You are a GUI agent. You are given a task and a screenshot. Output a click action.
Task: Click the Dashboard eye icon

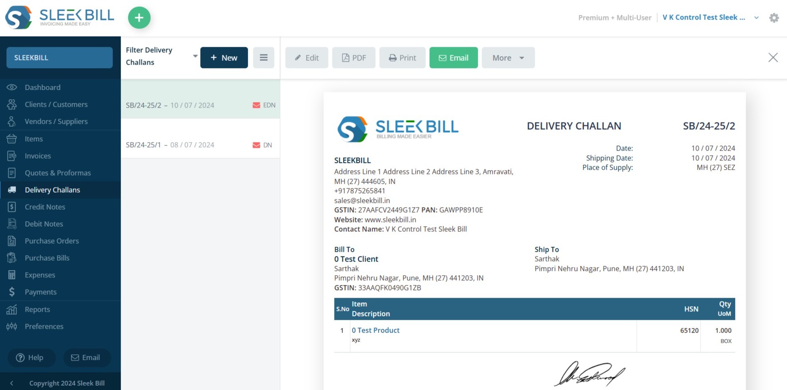pyautogui.click(x=12, y=87)
